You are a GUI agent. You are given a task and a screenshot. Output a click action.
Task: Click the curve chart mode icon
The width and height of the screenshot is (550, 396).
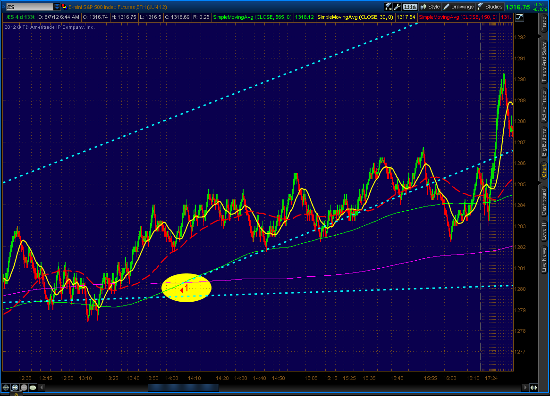519,17
